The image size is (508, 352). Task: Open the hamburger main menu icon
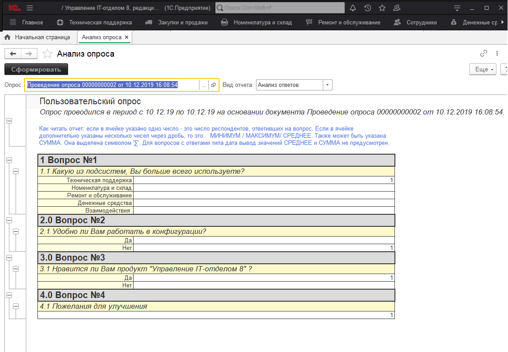click(x=30, y=8)
